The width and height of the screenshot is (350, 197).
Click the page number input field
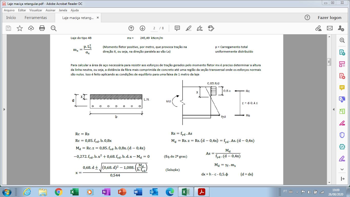(x=154, y=28)
